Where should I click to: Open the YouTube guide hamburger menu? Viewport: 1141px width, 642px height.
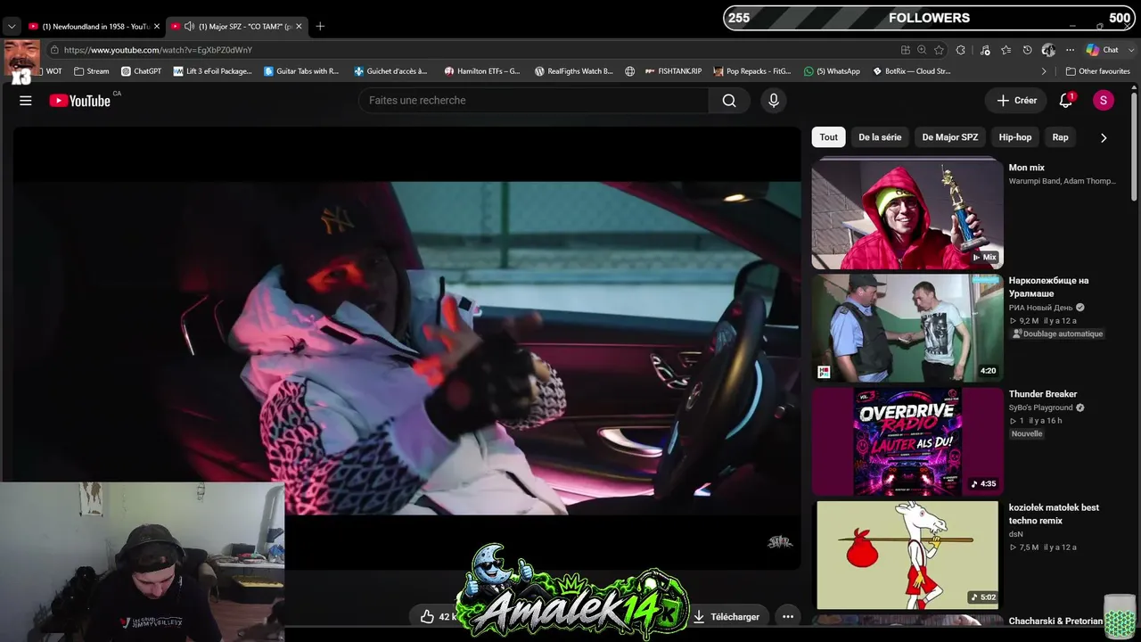pos(26,101)
